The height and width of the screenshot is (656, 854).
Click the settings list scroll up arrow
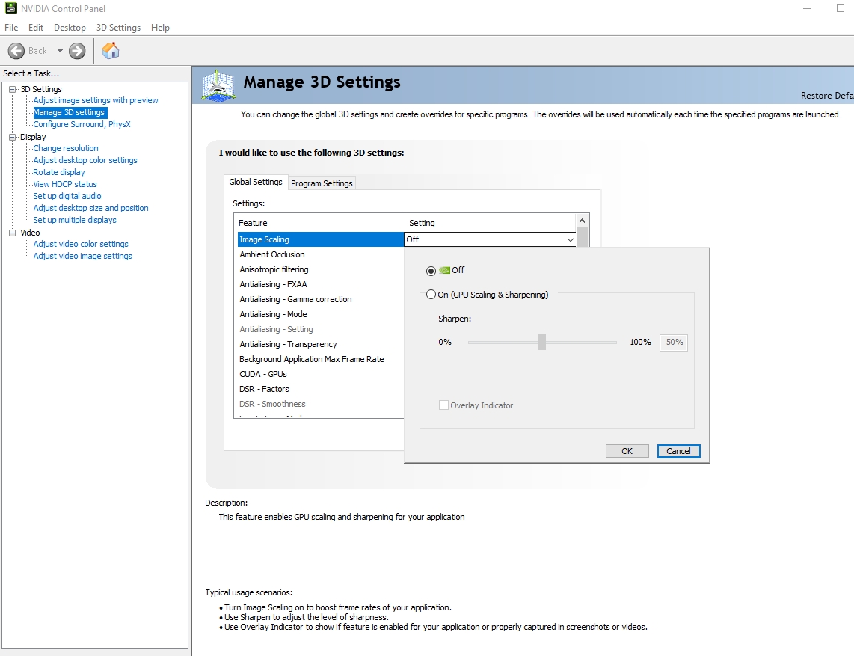583,221
